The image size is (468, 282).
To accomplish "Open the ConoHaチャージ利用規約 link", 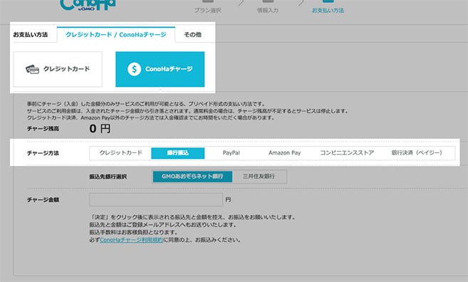I will pyautogui.click(x=131, y=240).
